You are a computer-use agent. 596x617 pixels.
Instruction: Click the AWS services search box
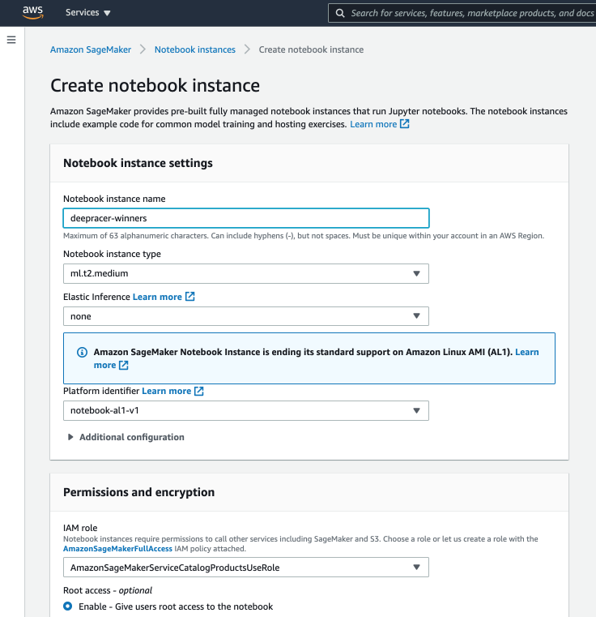pos(470,13)
